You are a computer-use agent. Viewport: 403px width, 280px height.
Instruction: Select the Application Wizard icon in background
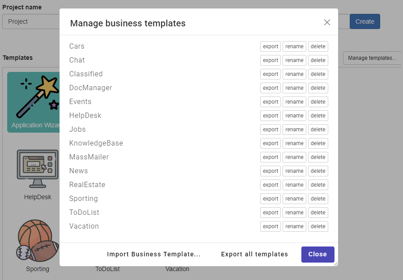34,102
